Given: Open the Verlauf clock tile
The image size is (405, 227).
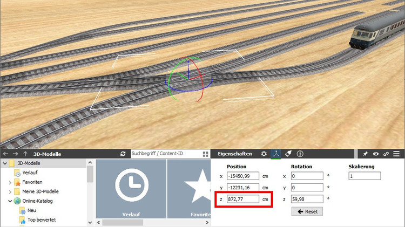Looking at the screenshot, I should point(131,189).
